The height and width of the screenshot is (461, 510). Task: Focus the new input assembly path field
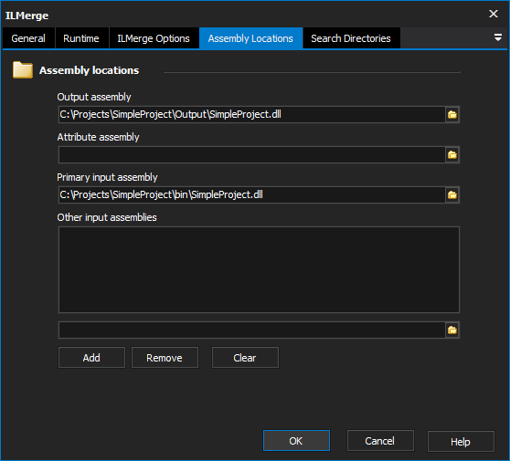tap(251, 330)
